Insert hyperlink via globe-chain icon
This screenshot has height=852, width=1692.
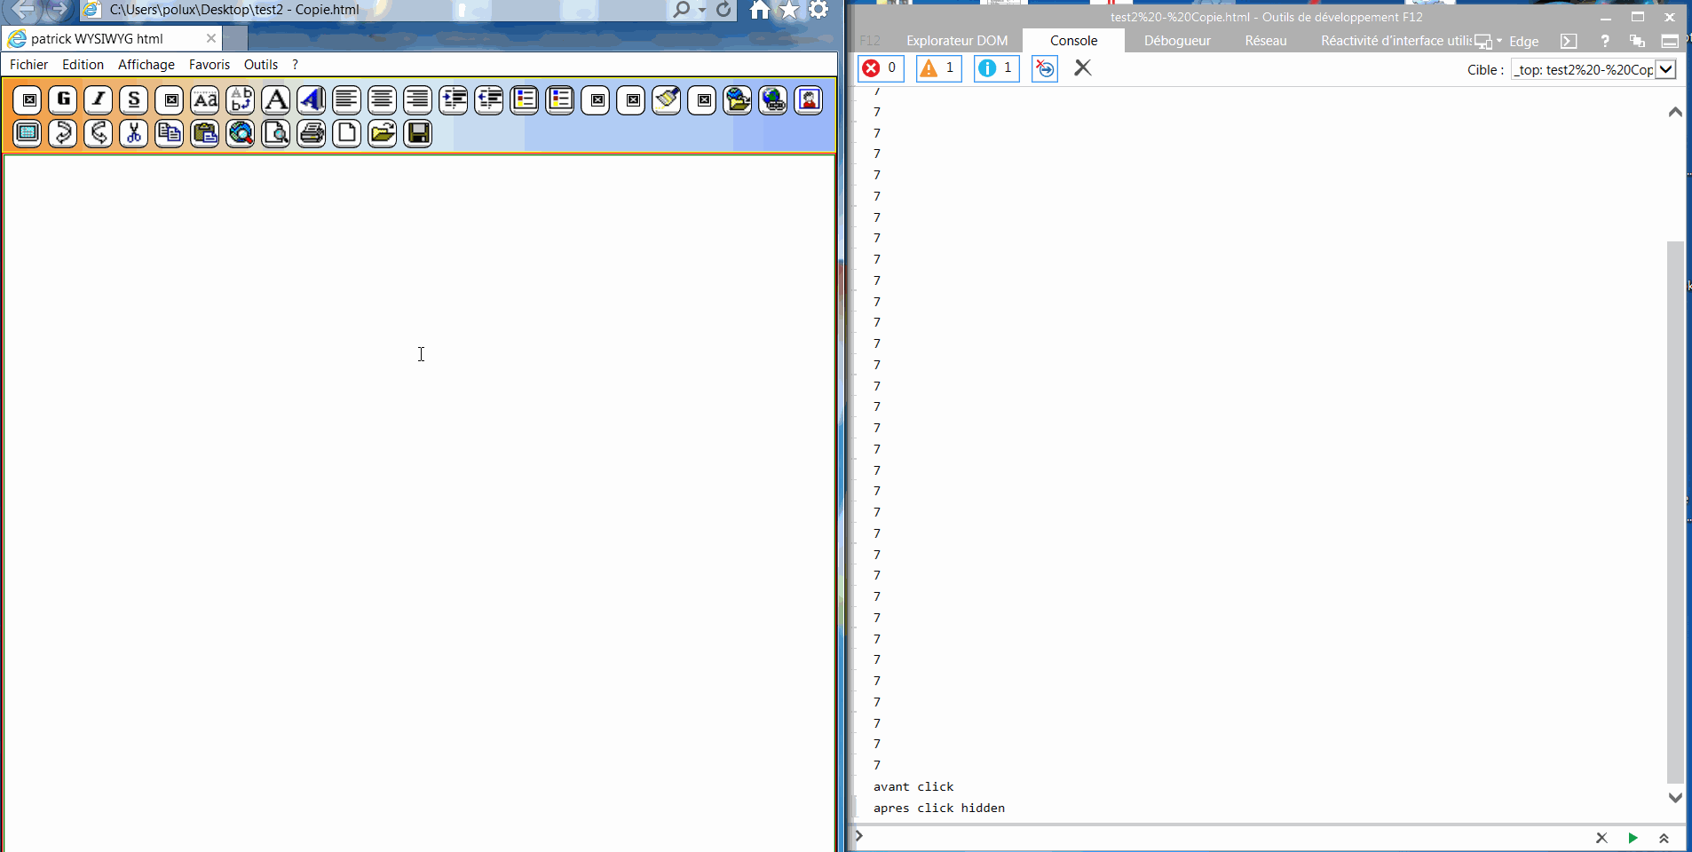[x=773, y=100]
